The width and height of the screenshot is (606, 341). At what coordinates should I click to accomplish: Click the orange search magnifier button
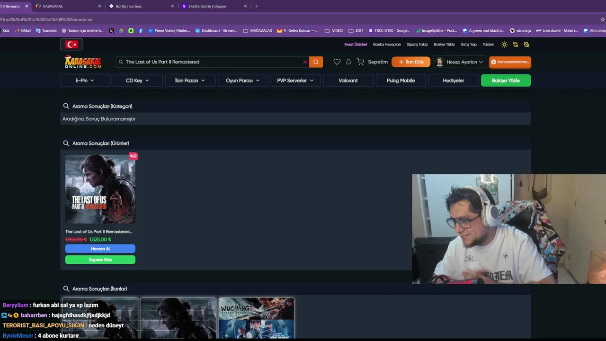click(x=316, y=62)
